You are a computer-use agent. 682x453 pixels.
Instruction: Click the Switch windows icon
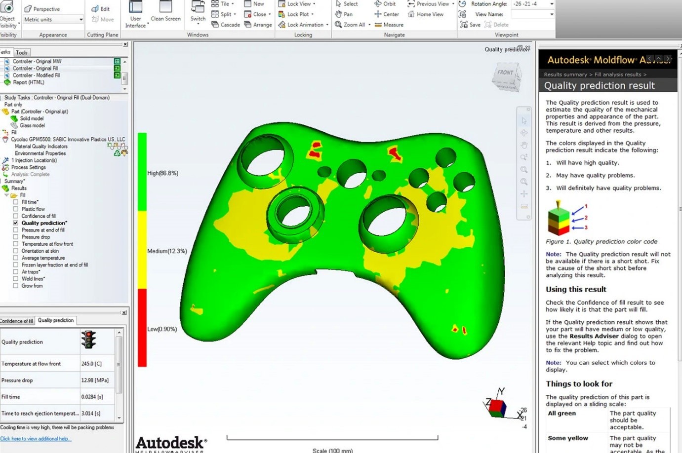(x=198, y=7)
